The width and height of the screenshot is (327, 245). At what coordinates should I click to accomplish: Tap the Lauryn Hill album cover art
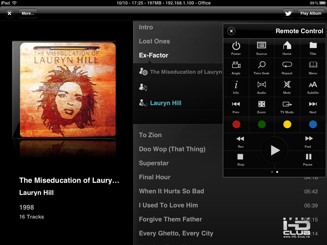click(x=68, y=90)
